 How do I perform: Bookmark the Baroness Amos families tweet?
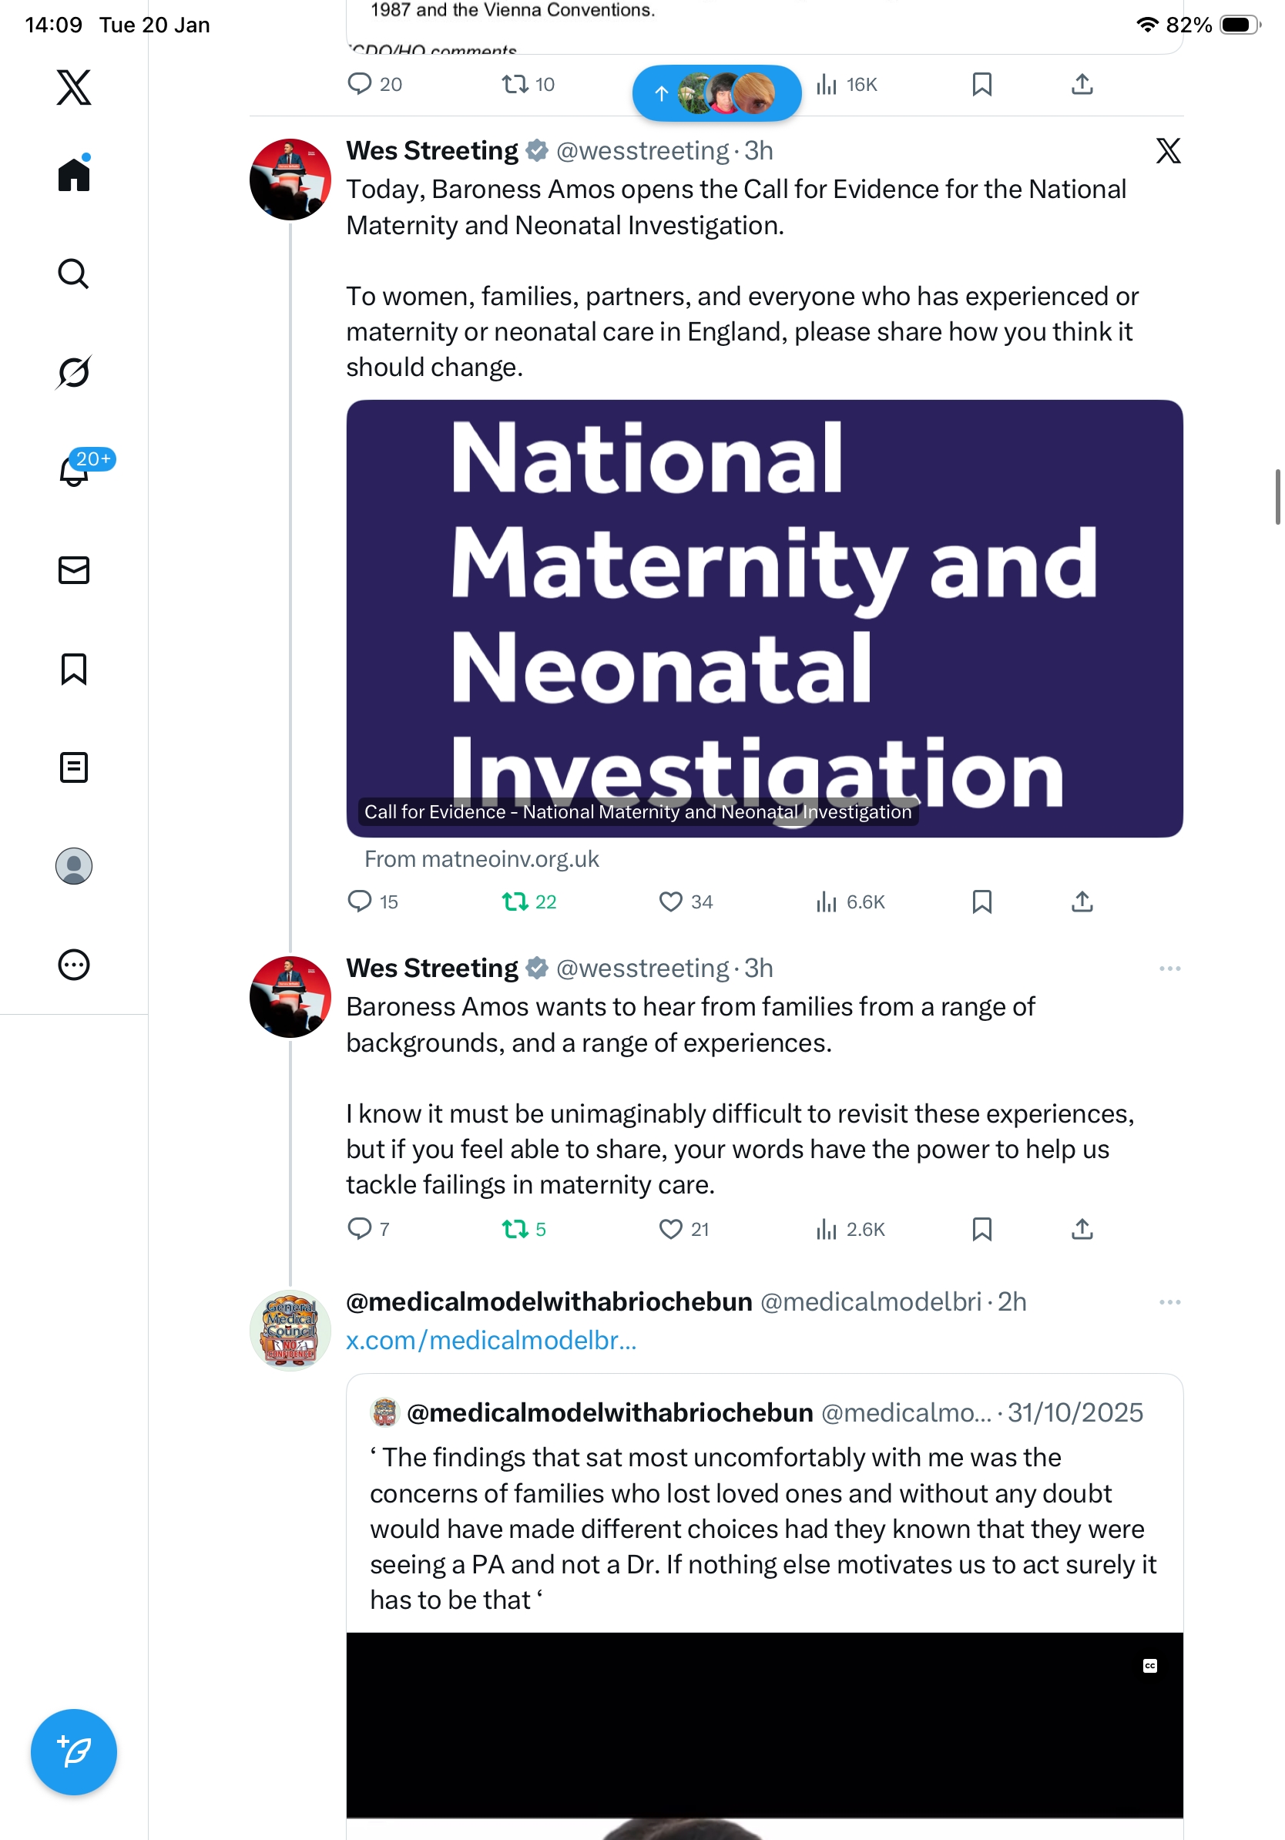[x=981, y=1228]
